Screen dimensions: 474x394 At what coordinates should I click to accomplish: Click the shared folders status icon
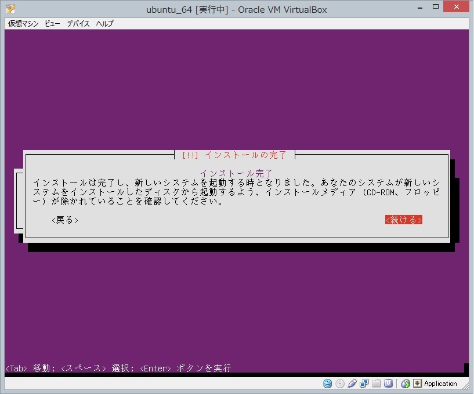pyautogui.click(x=376, y=384)
